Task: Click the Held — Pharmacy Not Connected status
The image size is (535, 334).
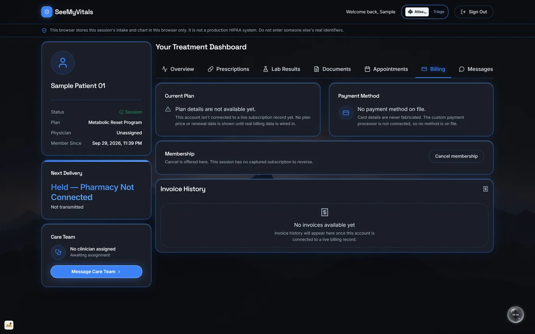Action: (x=93, y=192)
